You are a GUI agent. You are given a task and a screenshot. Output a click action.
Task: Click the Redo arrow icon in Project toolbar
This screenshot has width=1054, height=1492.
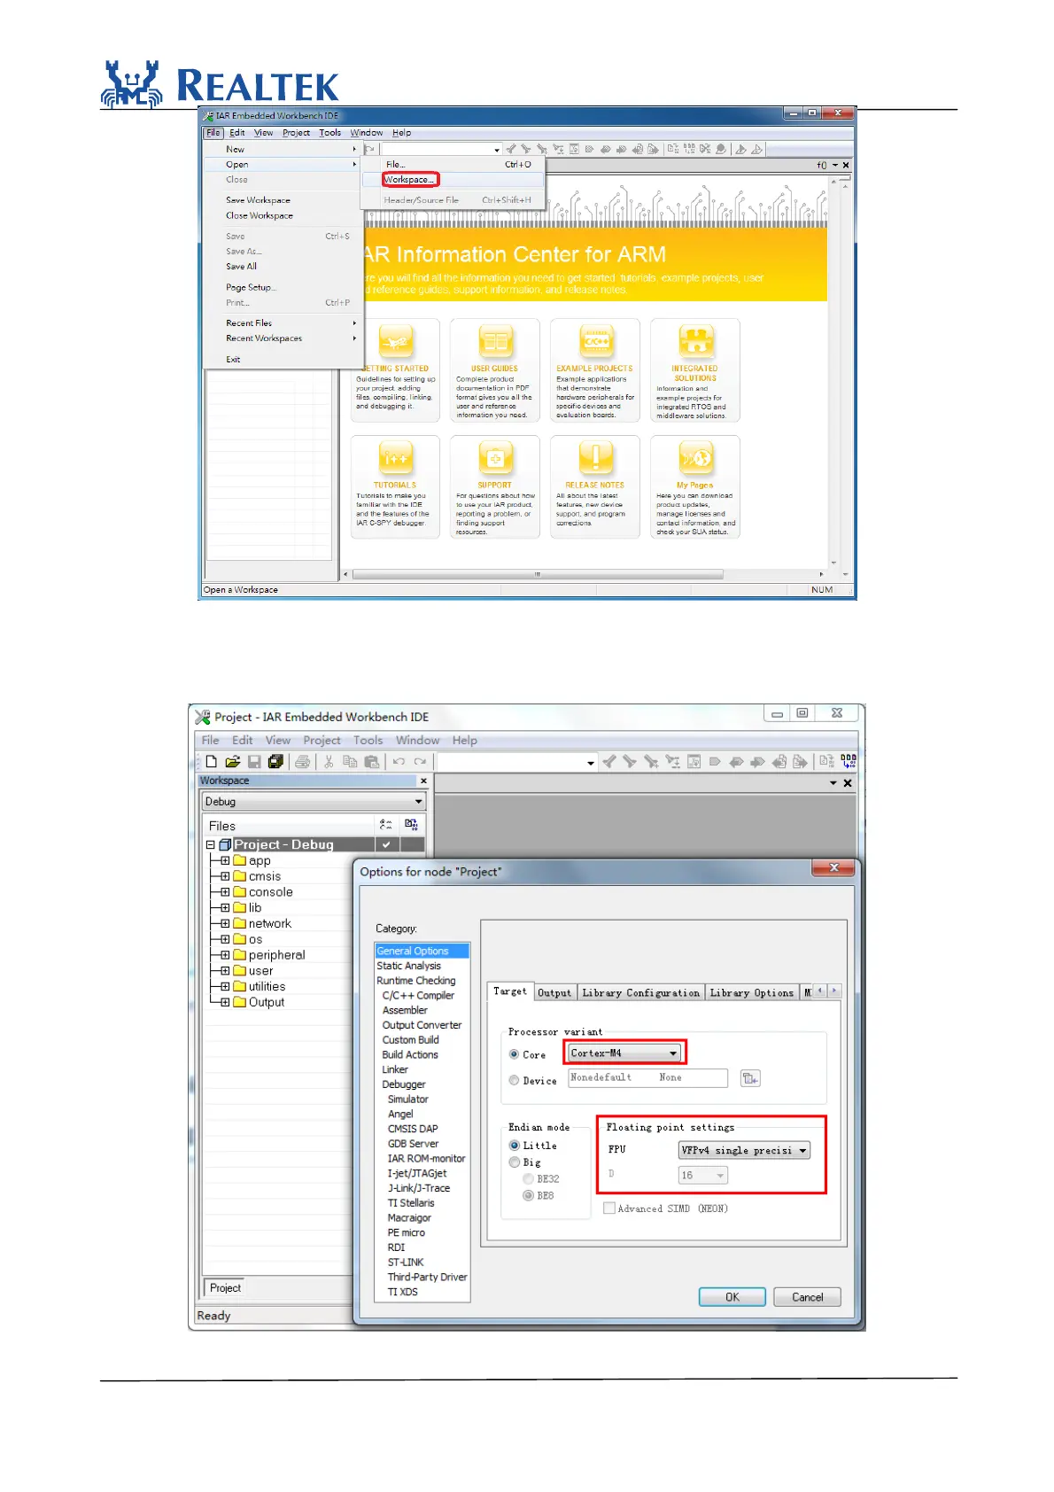[420, 762]
